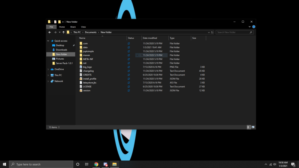Screen dimensions: 299x168
Task: Expand the OneDrive tree node
Action: (x=48, y=69)
